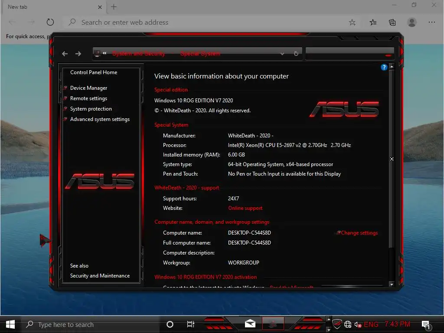Select the processor value Intel Xeon text
This screenshot has width=444, height=333.
289,145
